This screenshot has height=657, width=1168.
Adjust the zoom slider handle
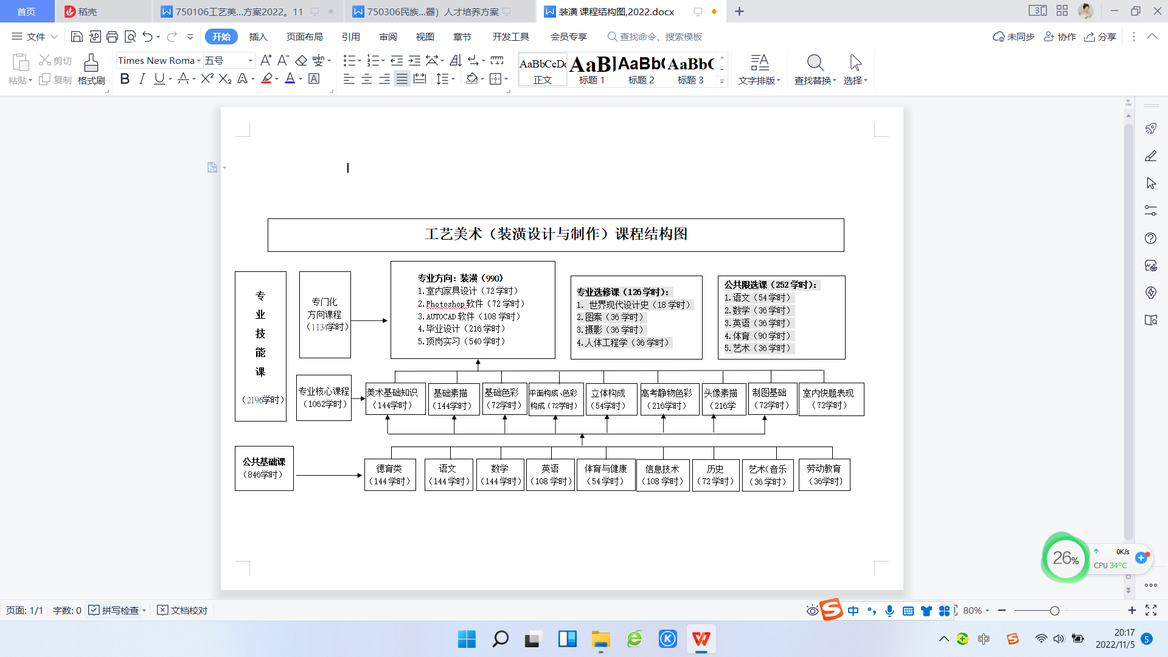pyautogui.click(x=1054, y=610)
